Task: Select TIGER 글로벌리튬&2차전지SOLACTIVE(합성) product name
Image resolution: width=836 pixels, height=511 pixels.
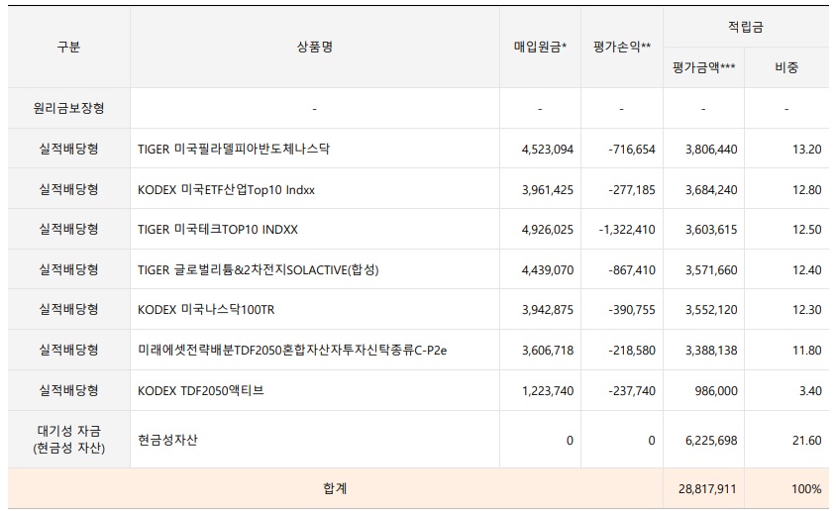Action: pyautogui.click(x=259, y=269)
